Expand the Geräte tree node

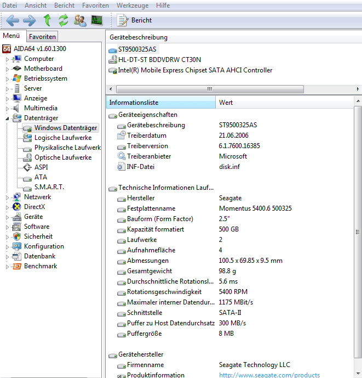click(x=7, y=217)
